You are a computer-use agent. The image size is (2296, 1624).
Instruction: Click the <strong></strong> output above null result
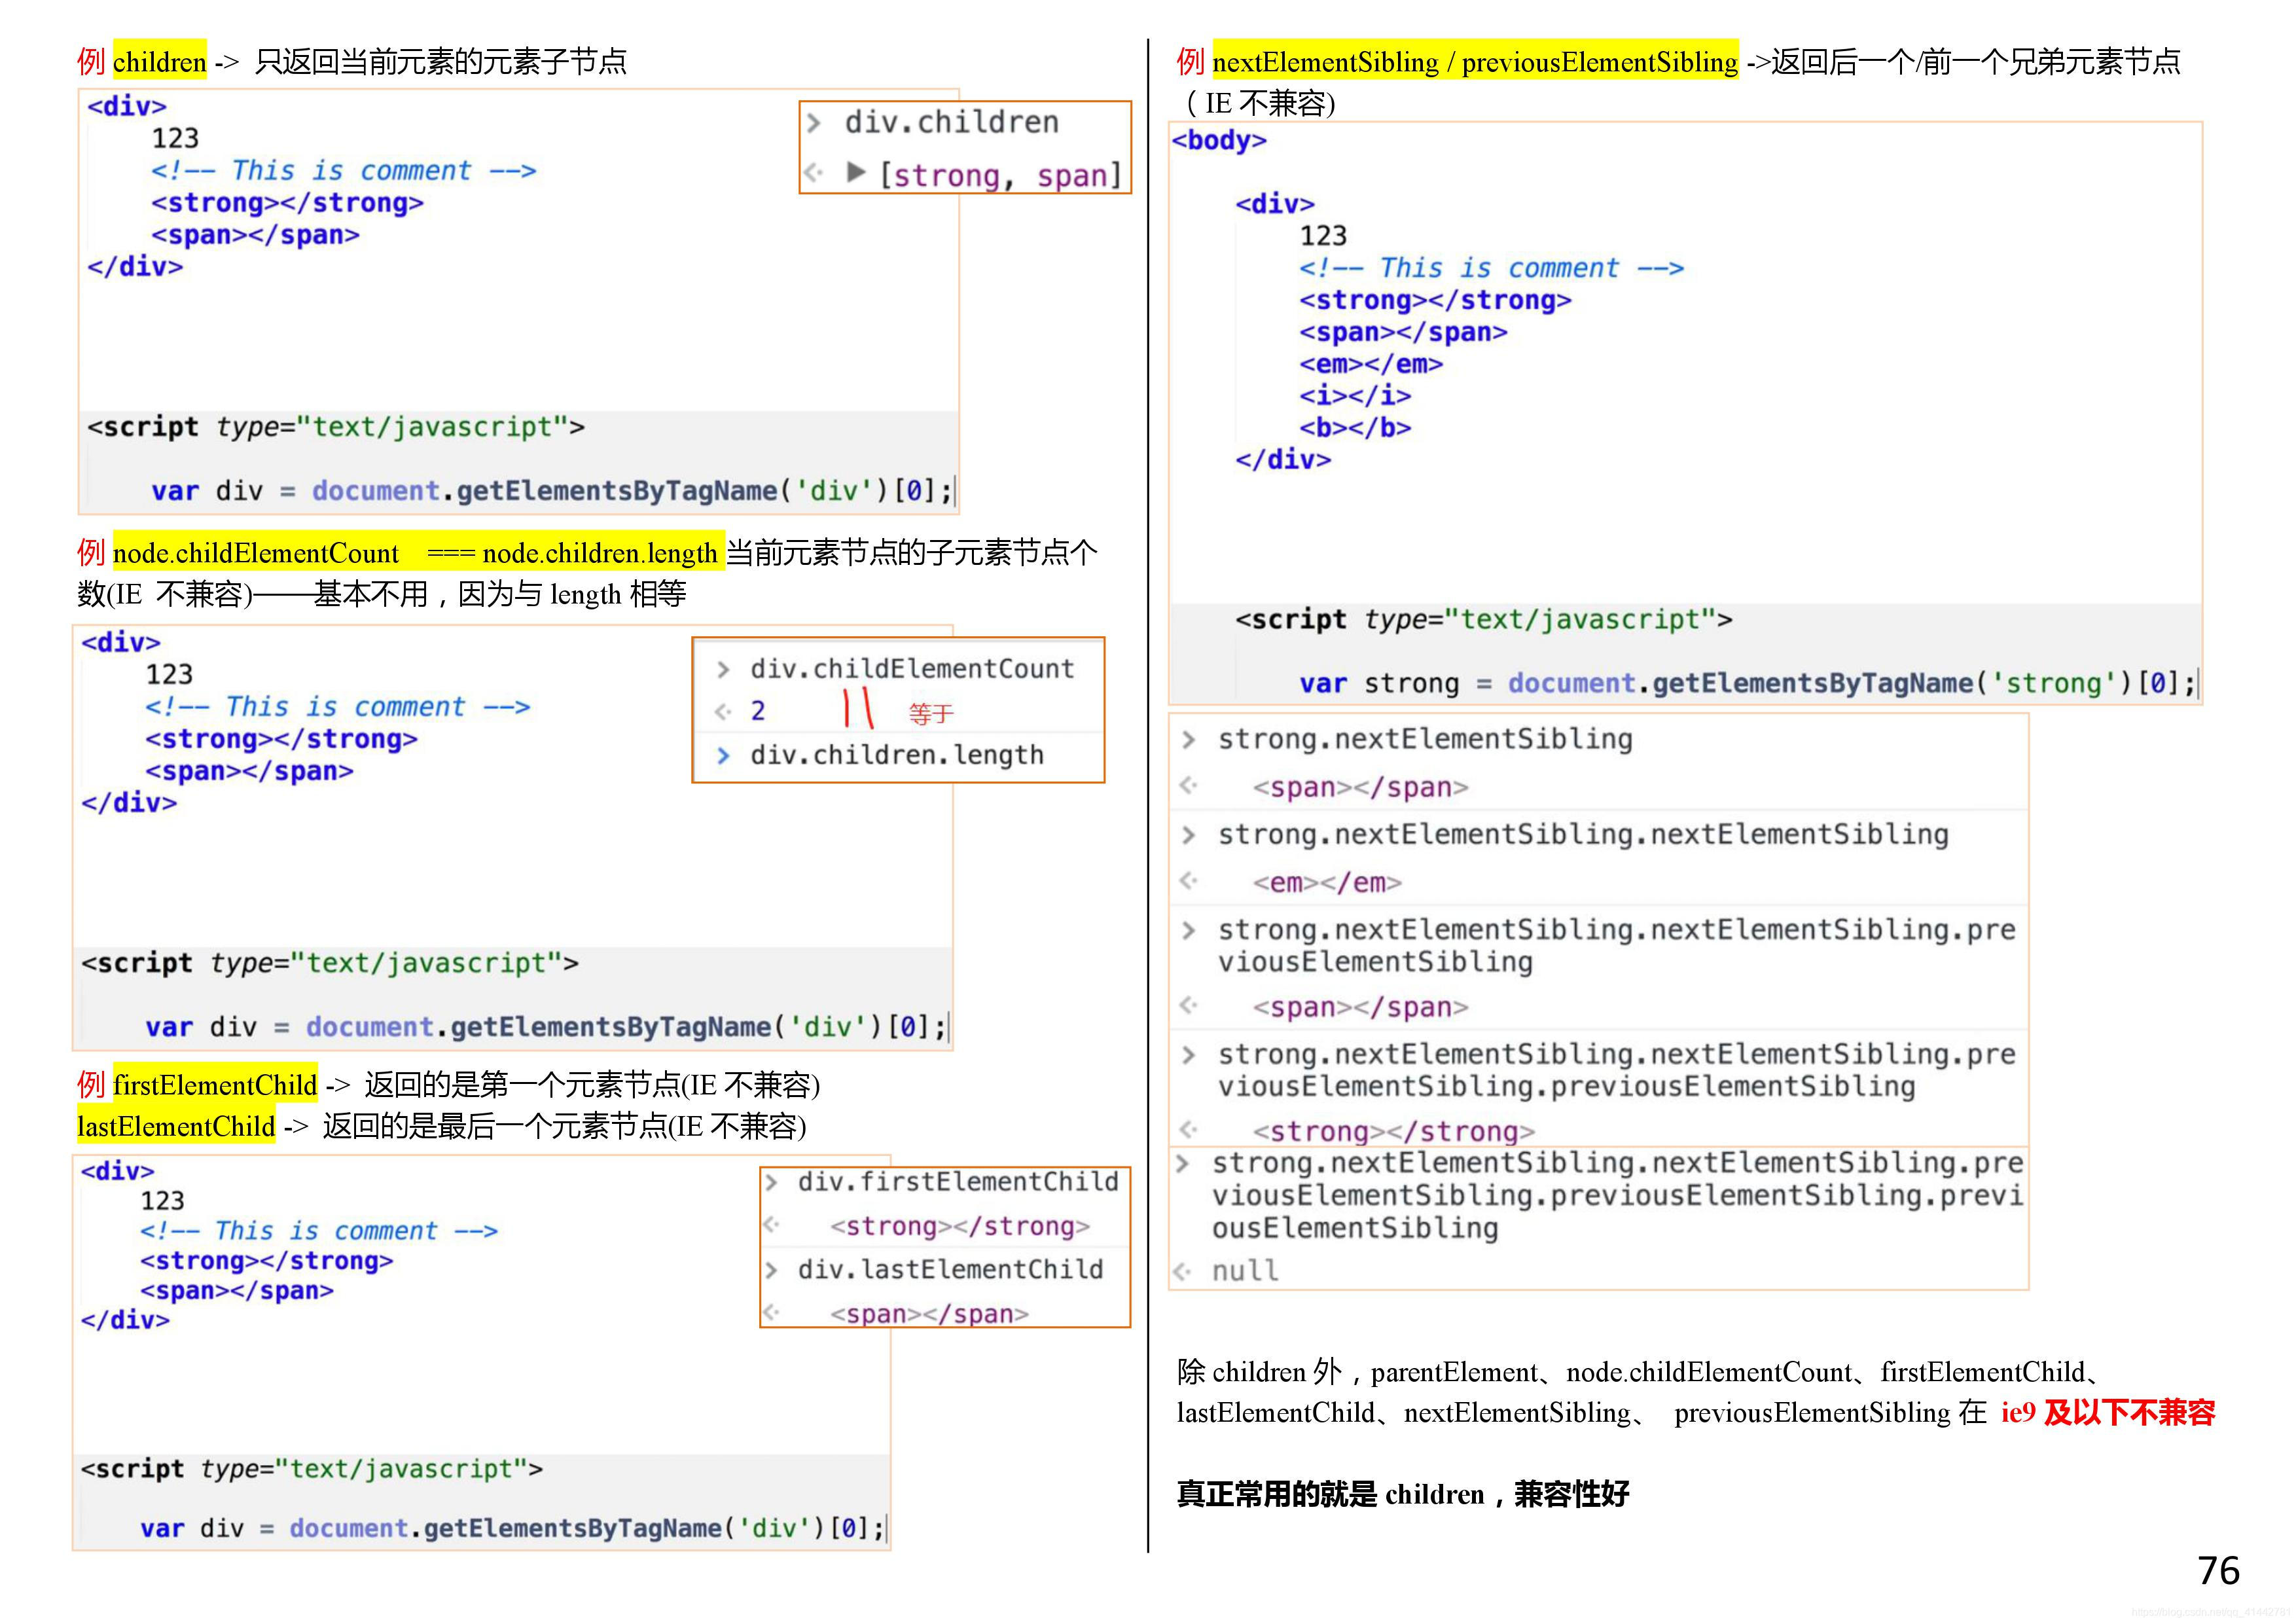click(x=1393, y=1132)
